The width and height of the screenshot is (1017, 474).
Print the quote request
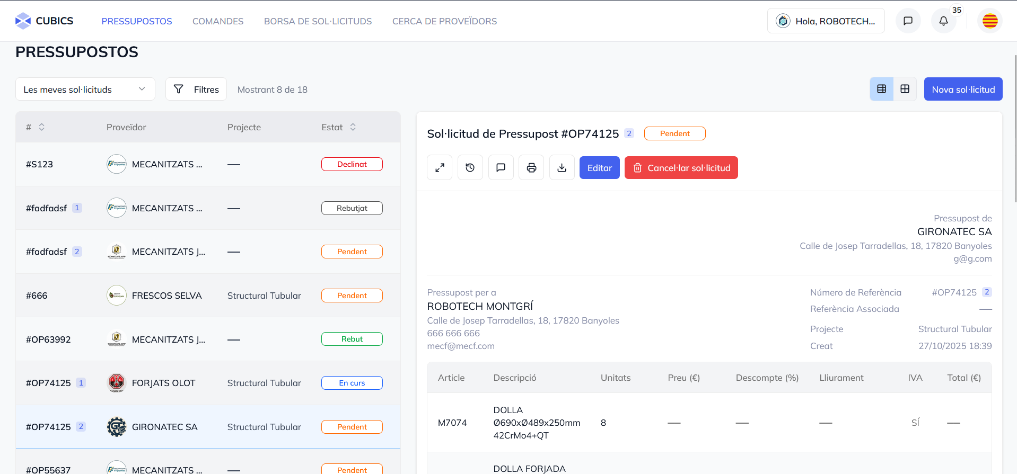coord(531,168)
